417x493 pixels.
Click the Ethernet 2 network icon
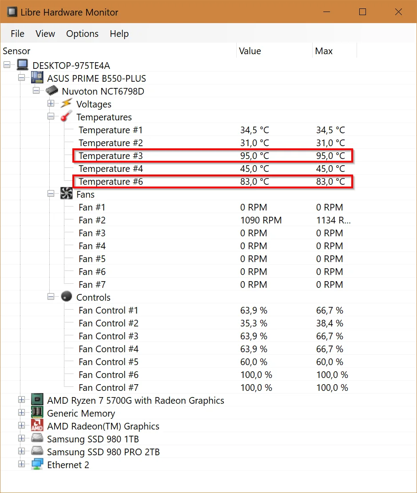tap(37, 464)
